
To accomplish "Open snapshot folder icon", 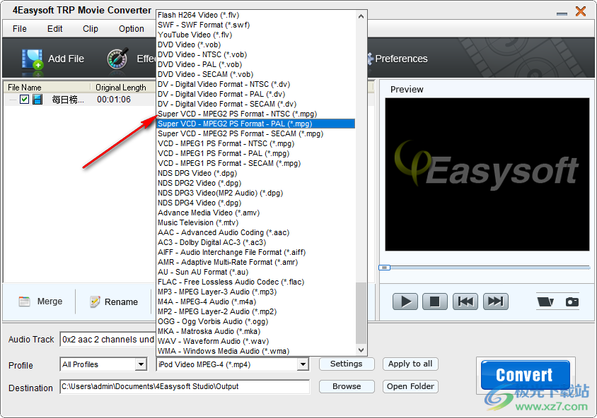I will click(x=545, y=301).
